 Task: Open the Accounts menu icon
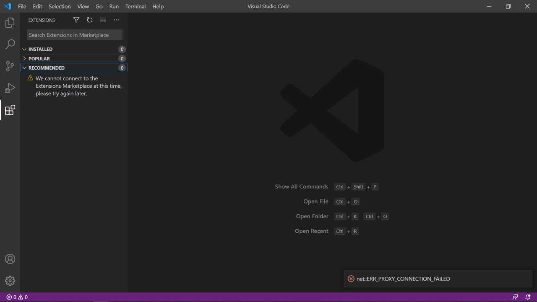pos(10,259)
